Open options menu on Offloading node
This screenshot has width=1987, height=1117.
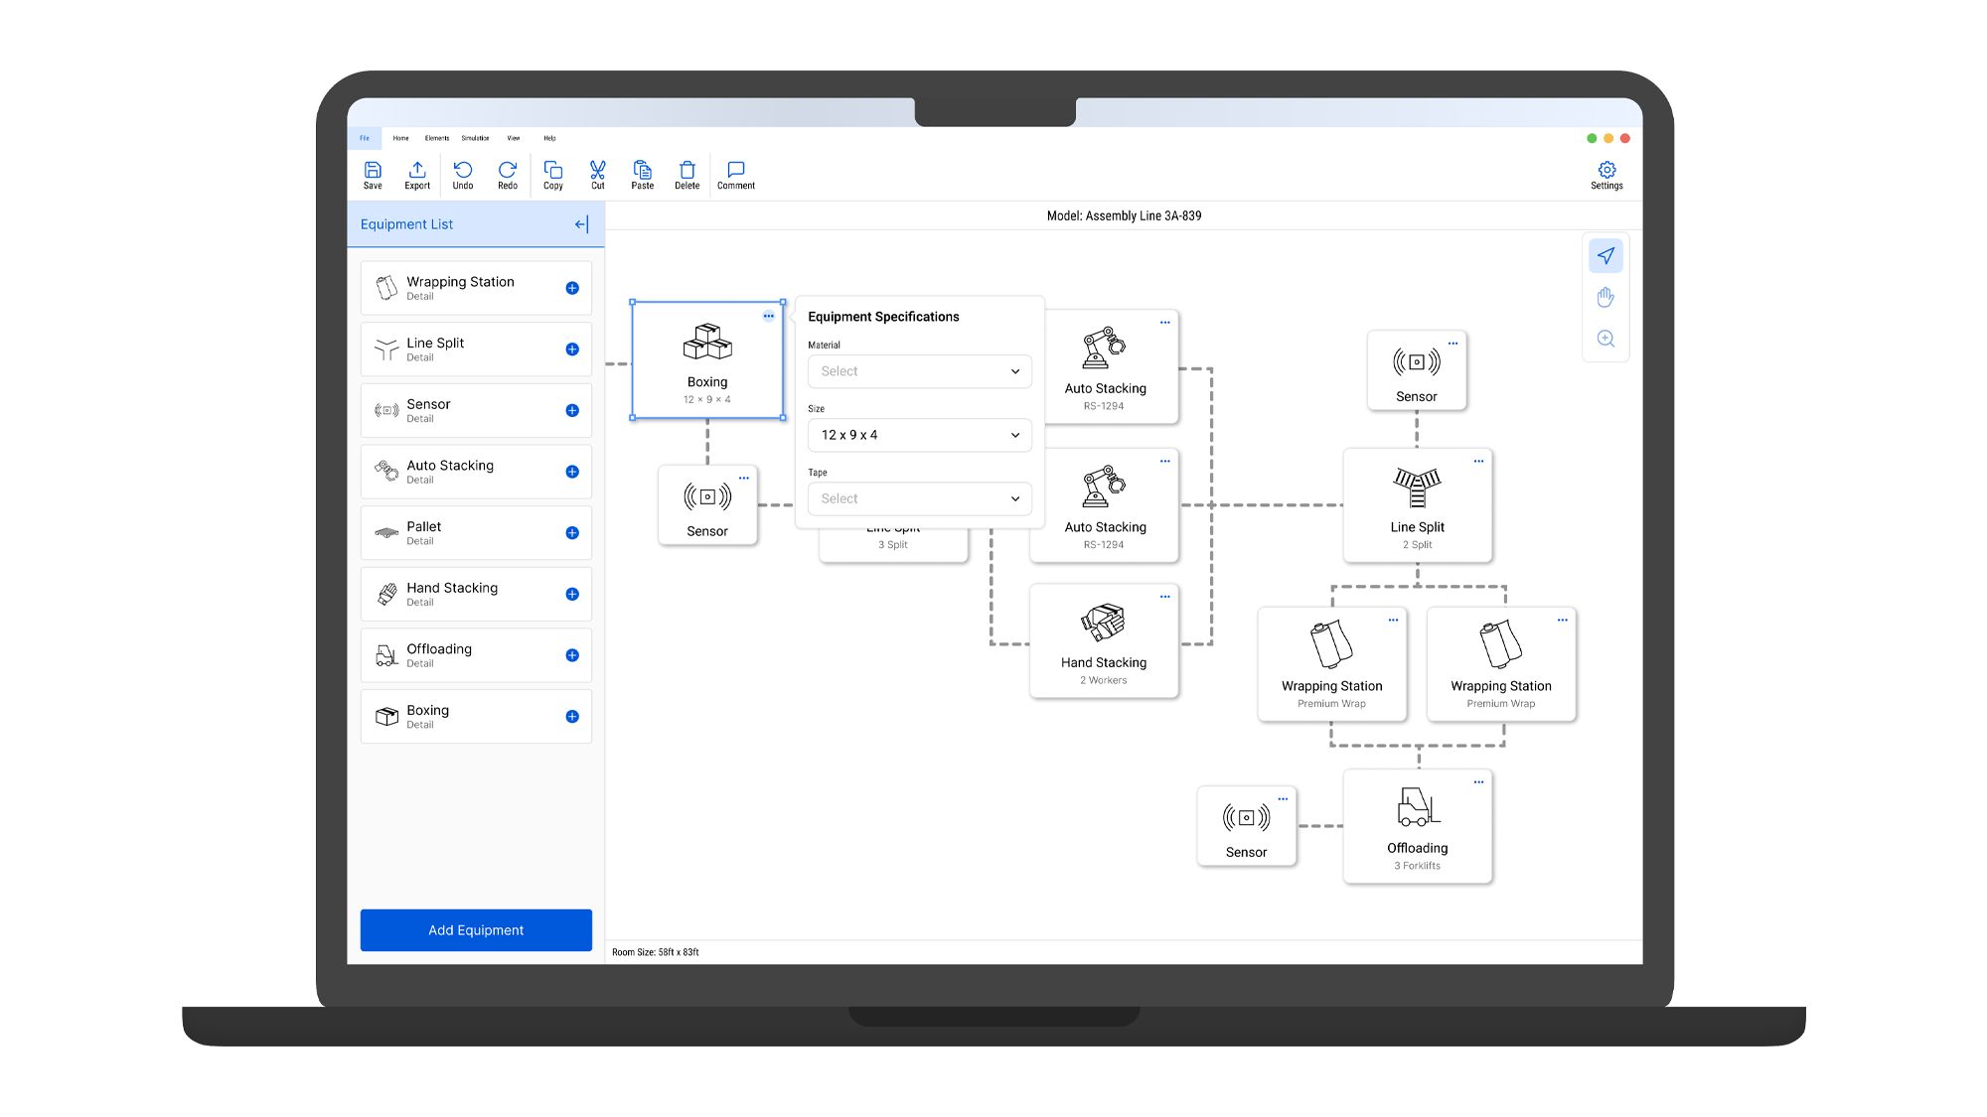pos(1478,782)
